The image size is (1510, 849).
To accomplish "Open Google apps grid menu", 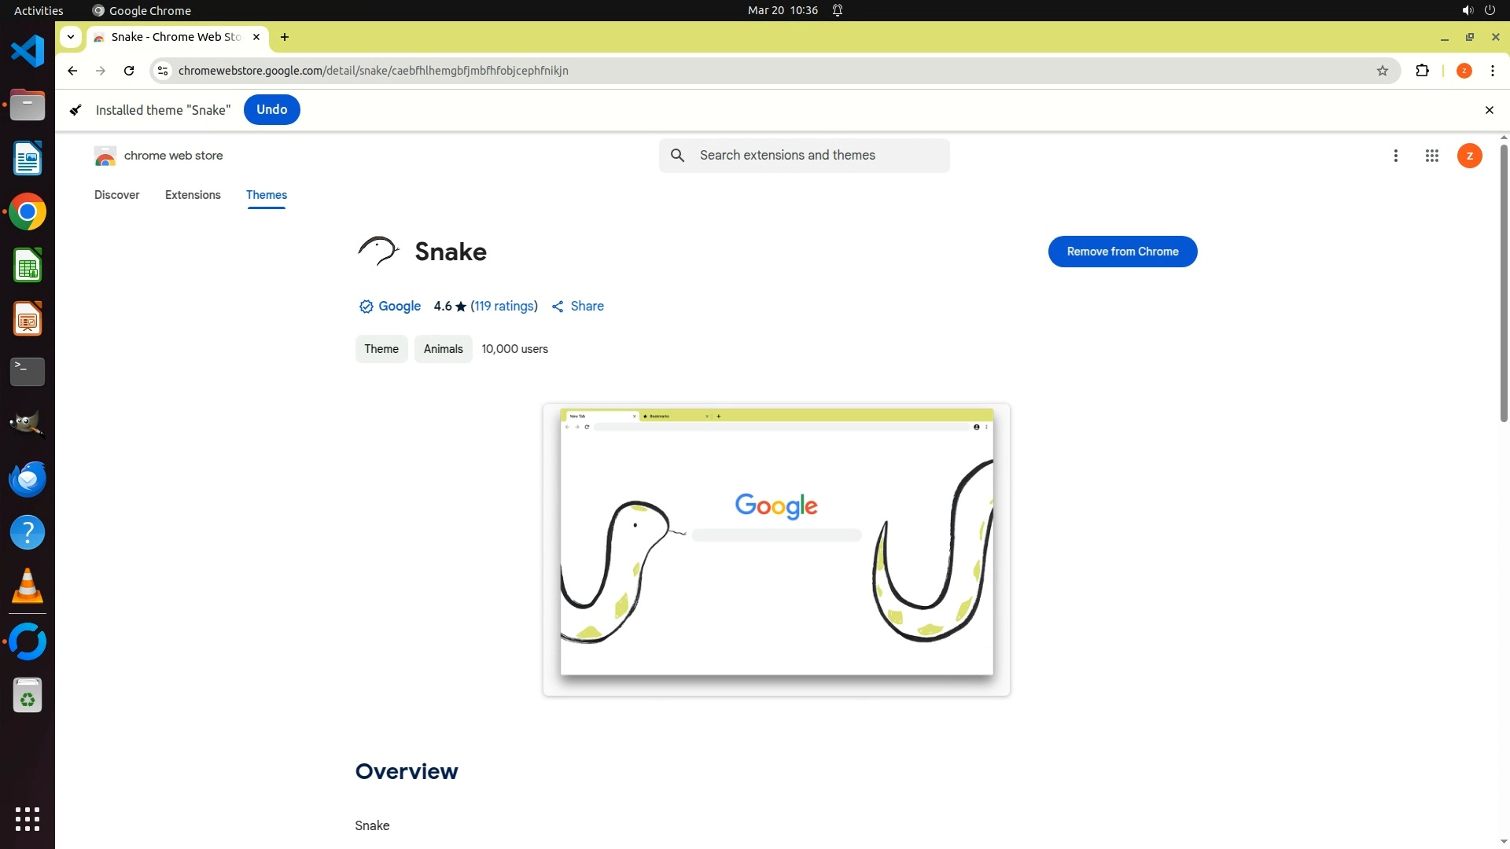I will pyautogui.click(x=1431, y=156).
